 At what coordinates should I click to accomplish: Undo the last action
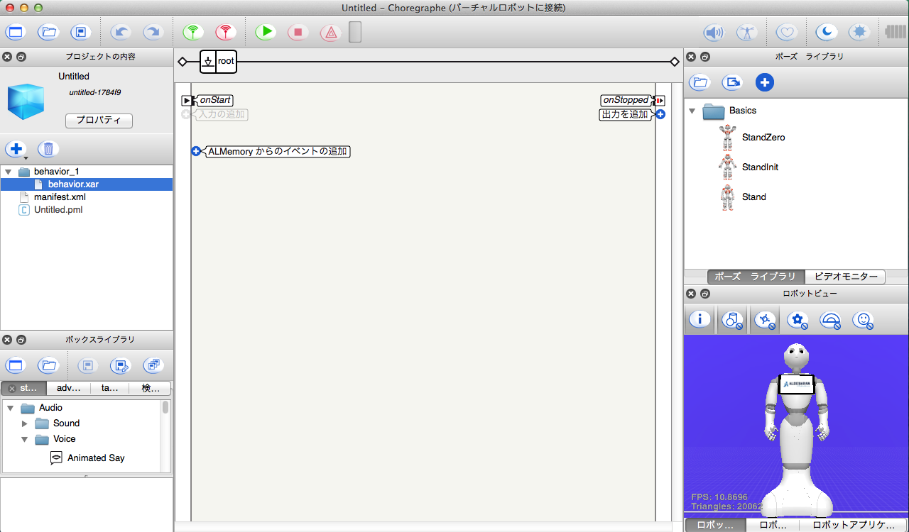pyautogui.click(x=121, y=32)
